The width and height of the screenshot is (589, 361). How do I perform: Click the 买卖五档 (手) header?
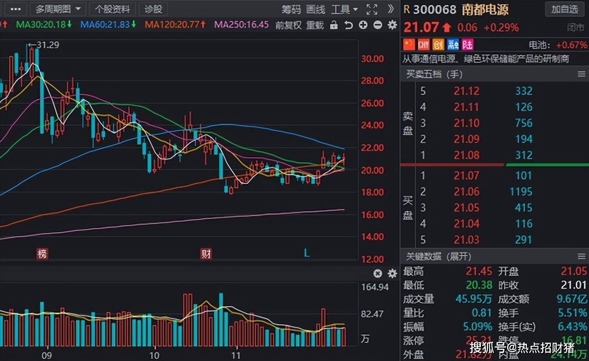click(434, 74)
